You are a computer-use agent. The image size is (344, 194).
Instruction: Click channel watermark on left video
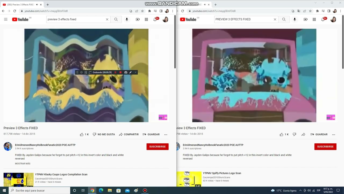[163, 117]
